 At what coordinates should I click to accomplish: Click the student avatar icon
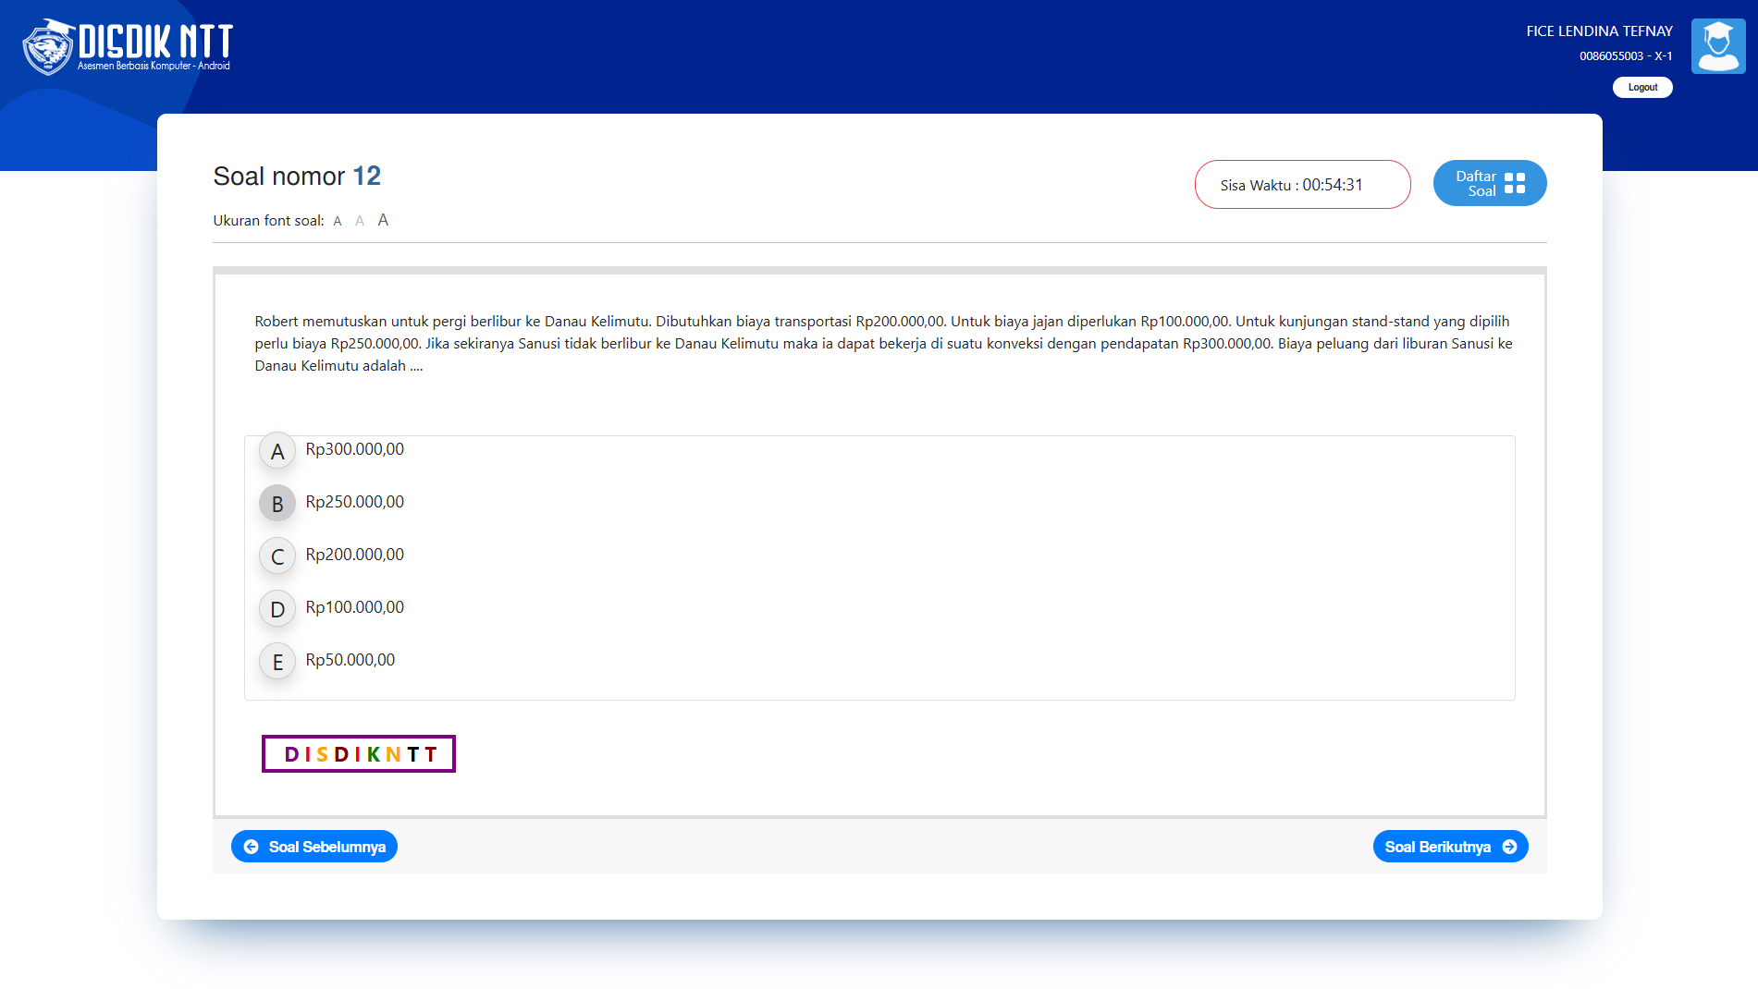pos(1718,46)
